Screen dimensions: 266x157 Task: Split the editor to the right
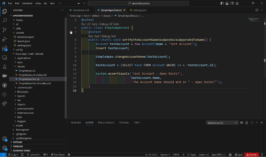tap(257, 10)
